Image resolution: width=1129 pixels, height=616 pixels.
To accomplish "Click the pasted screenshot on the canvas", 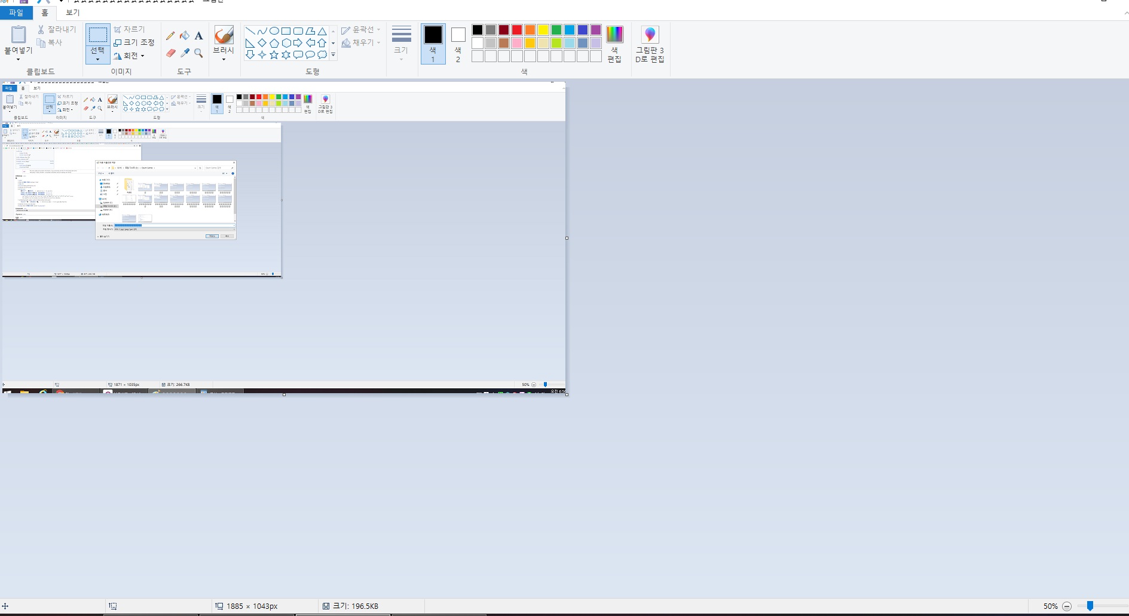I will 284,238.
